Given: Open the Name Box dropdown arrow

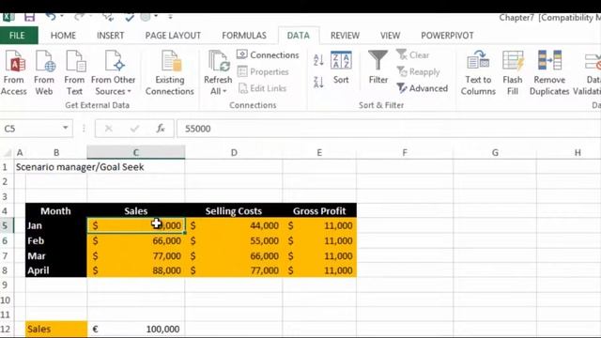Looking at the screenshot, I should point(65,128).
